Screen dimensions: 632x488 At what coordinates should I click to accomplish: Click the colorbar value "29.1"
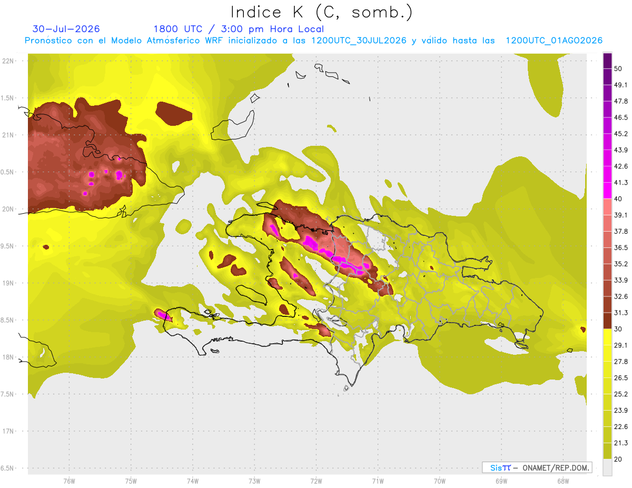(x=621, y=345)
